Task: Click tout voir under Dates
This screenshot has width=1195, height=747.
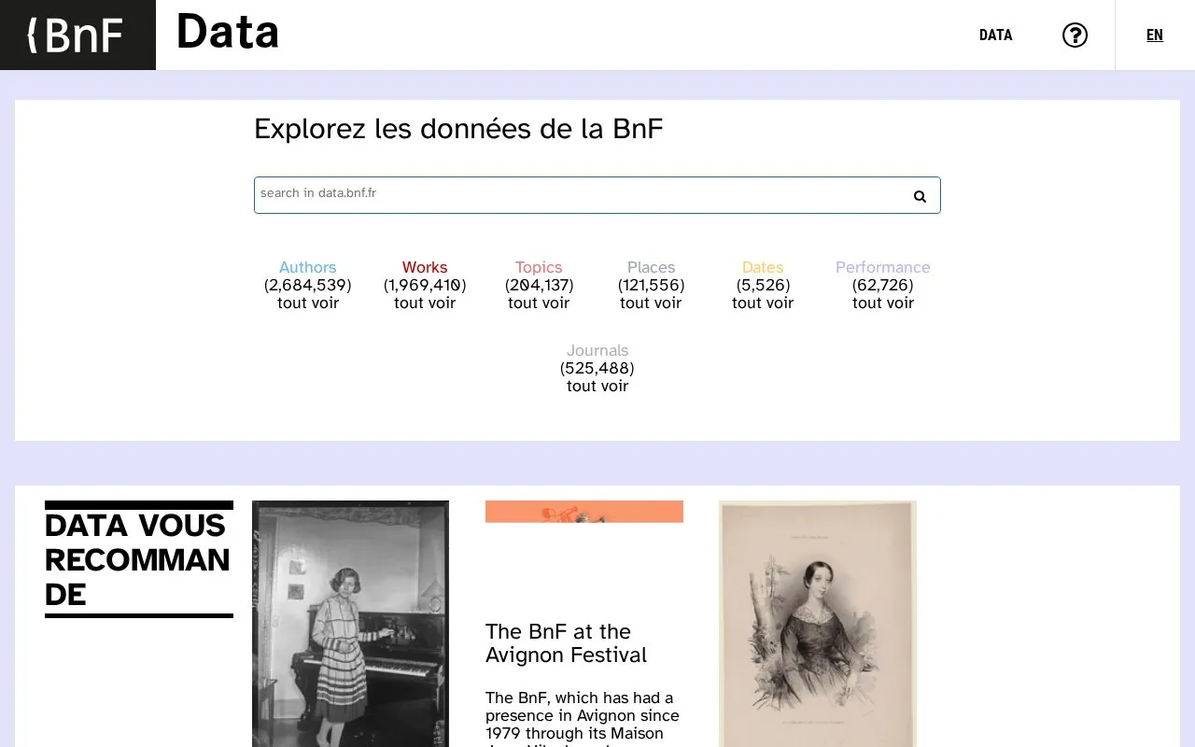Action: [763, 303]
